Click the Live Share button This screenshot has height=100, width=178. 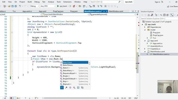172,6
